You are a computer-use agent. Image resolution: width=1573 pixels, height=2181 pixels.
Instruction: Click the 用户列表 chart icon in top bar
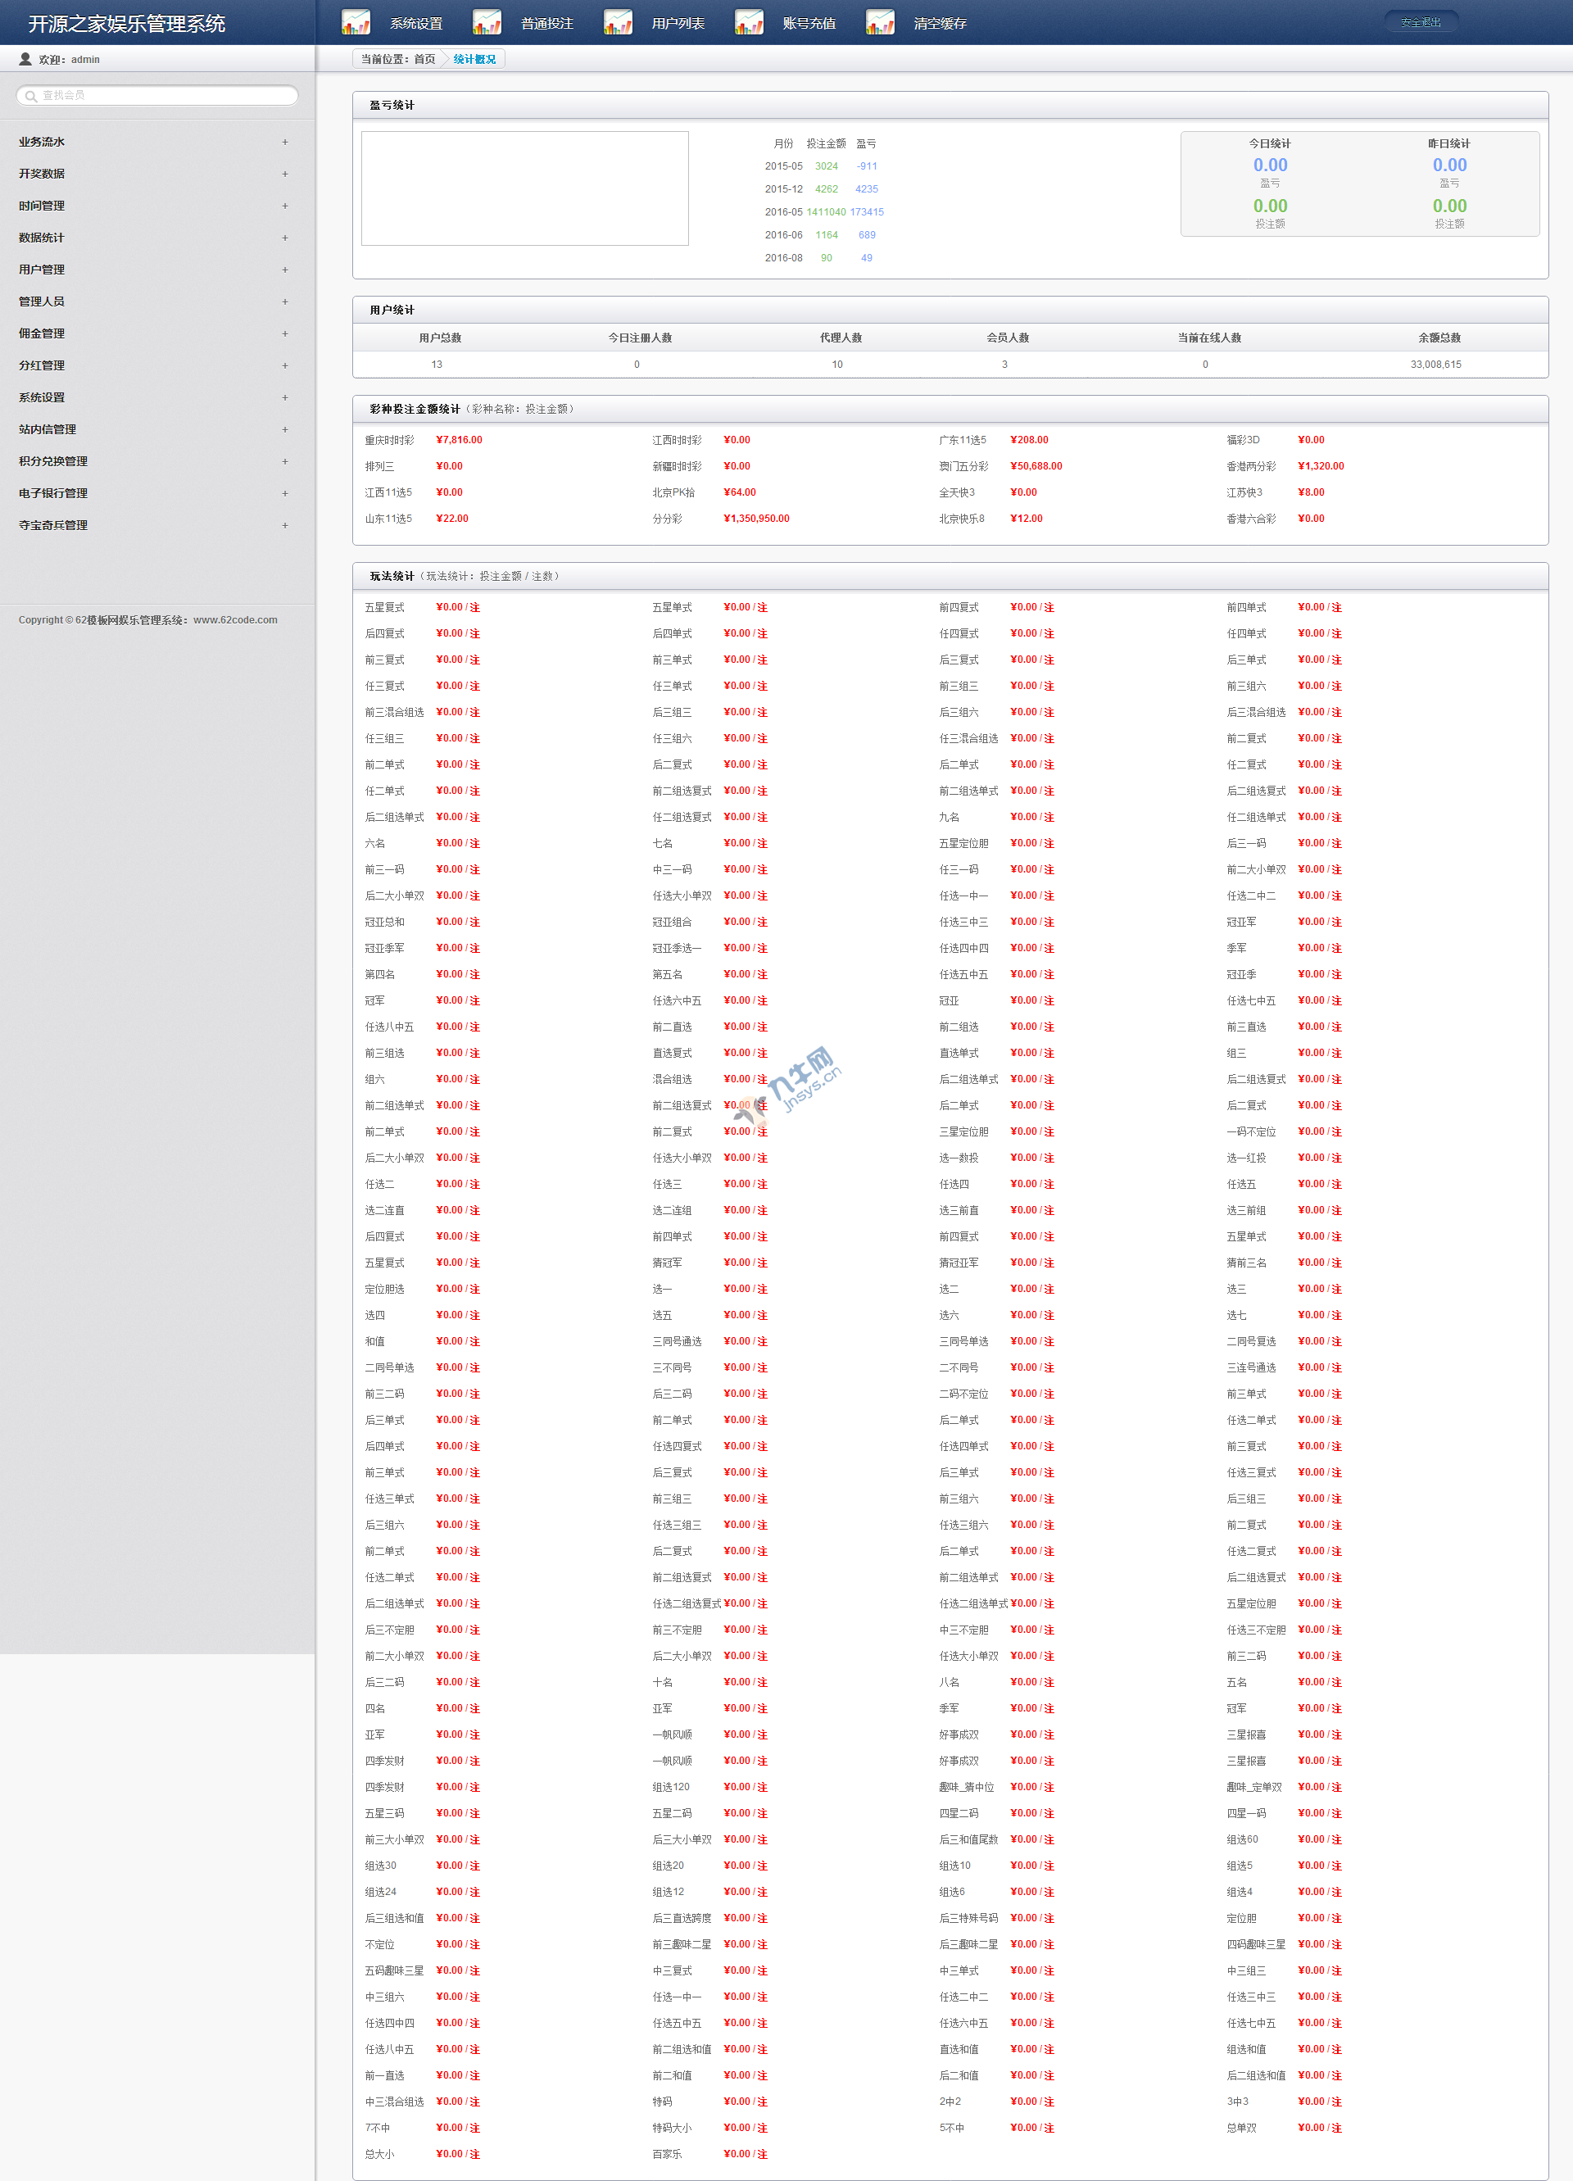[619, 22]
